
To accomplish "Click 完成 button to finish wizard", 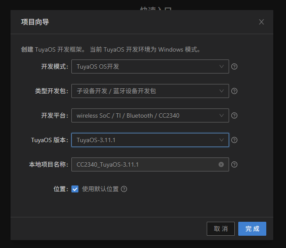I will [x=252, y=229].
